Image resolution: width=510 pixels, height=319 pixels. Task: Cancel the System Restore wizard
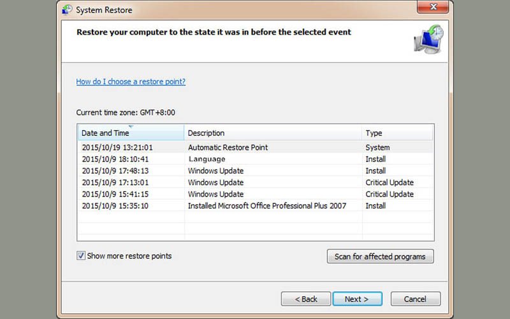pos(414,299)
